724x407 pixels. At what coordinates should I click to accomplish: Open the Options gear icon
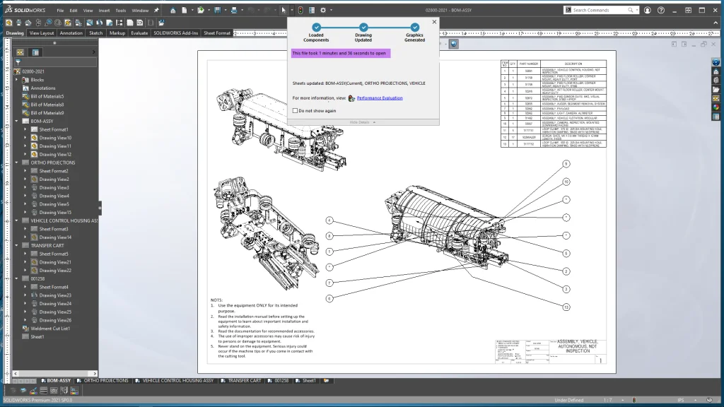(323, 10)
